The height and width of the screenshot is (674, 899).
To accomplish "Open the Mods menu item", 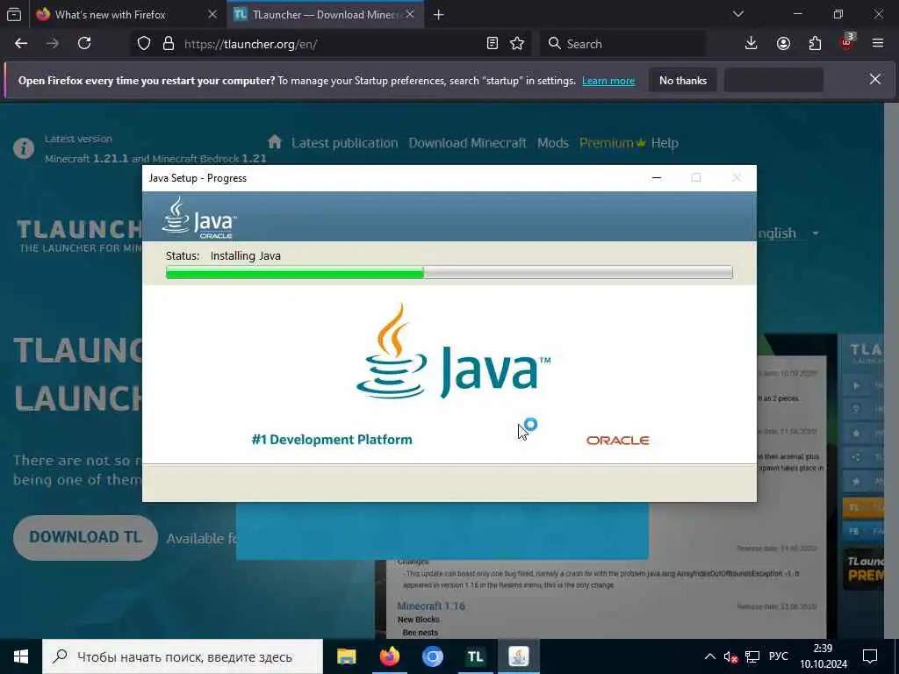I will point(553,143).
